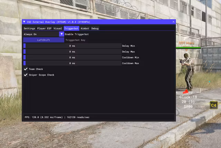221x148 pixels.
Task: Adjust the Delay Max slider
Action: (x=72, y=52)
